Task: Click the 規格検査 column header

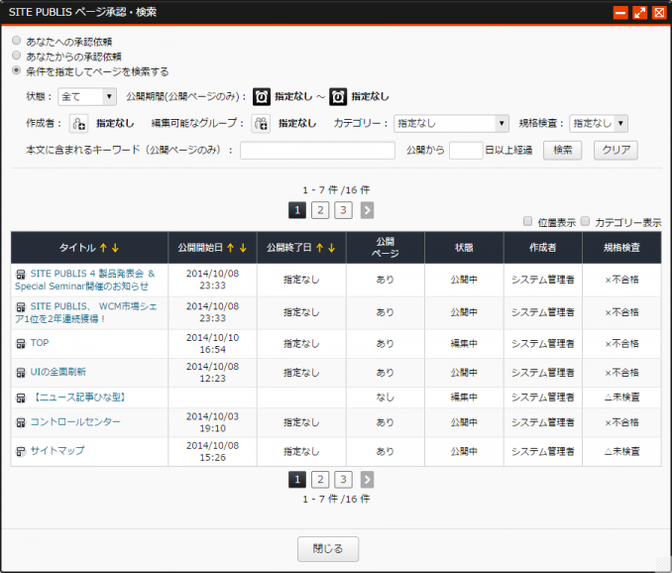Action: pyautogui.click(x=621, y=248)
